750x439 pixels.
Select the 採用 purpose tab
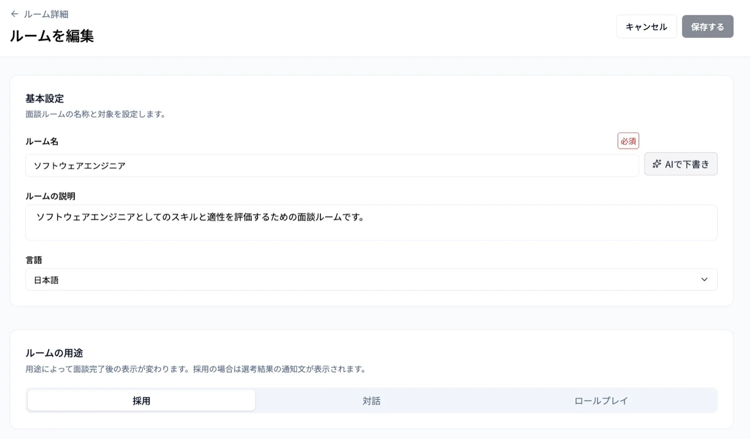[x=141, y=401]
